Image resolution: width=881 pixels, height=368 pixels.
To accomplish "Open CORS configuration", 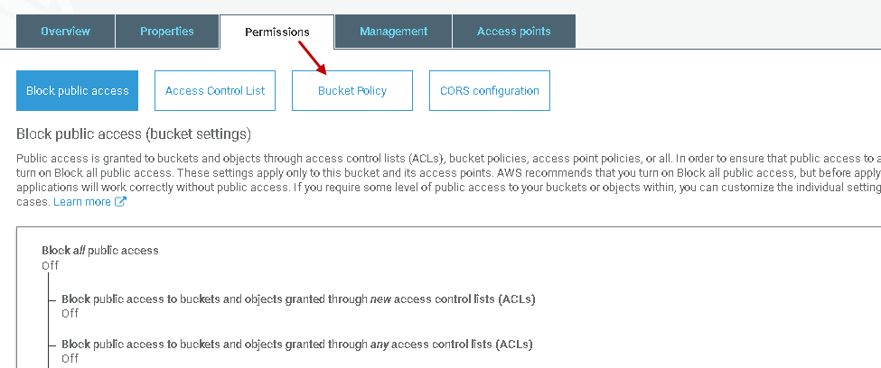I will (x=489, y=90).
